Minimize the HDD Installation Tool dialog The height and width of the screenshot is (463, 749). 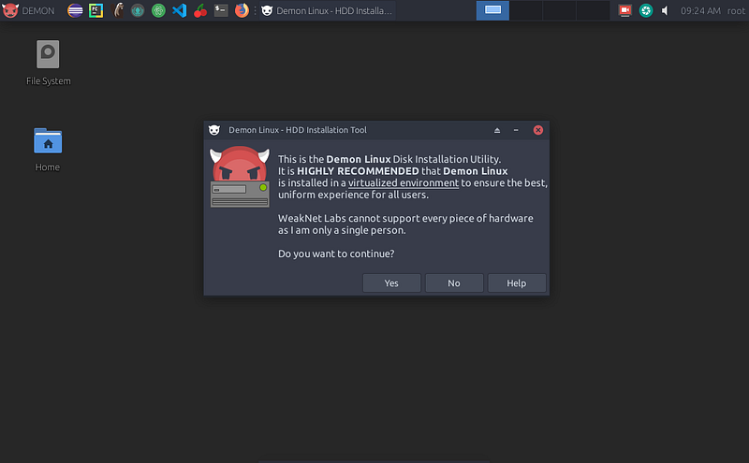click(516, 130)
